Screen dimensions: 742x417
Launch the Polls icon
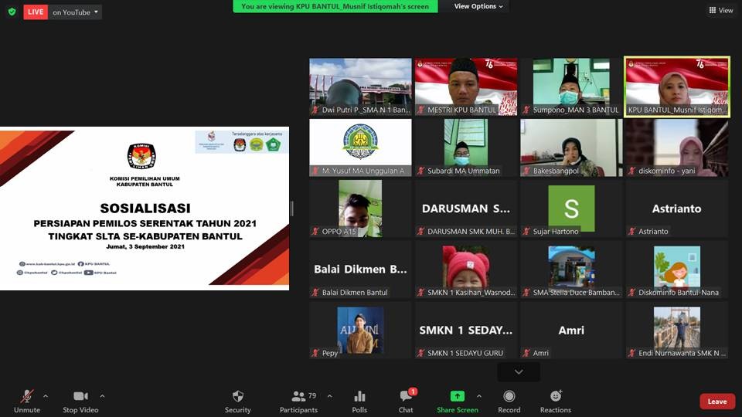[x=359, y=396]
